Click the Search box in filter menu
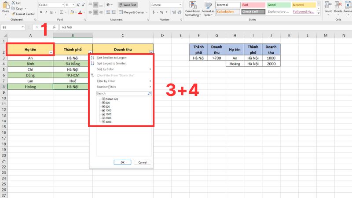352x198 pixels. pyautogui.click(x=122, y=94)
